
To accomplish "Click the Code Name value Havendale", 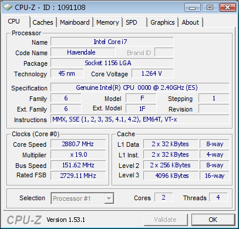I will [83, 52].
